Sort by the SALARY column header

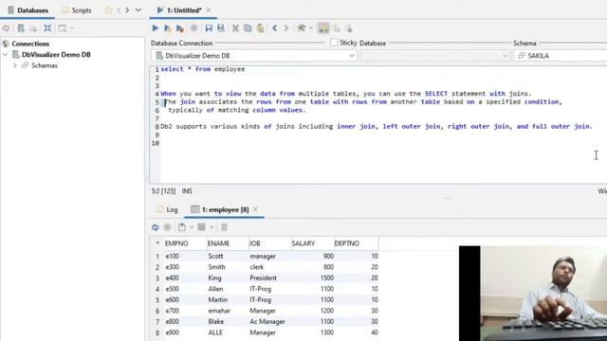[312, 243]
